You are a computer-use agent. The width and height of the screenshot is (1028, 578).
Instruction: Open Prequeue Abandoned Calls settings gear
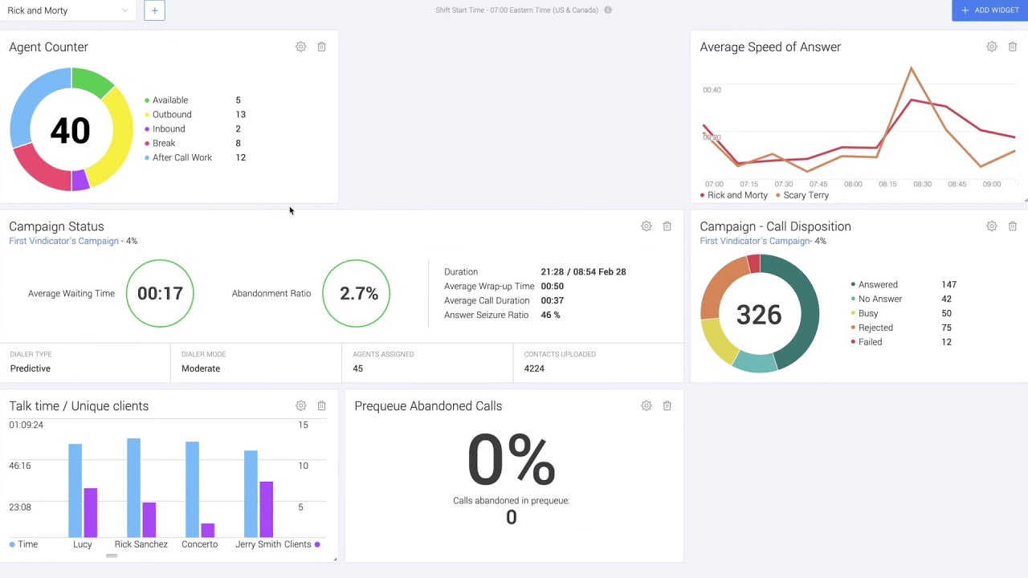646,406
